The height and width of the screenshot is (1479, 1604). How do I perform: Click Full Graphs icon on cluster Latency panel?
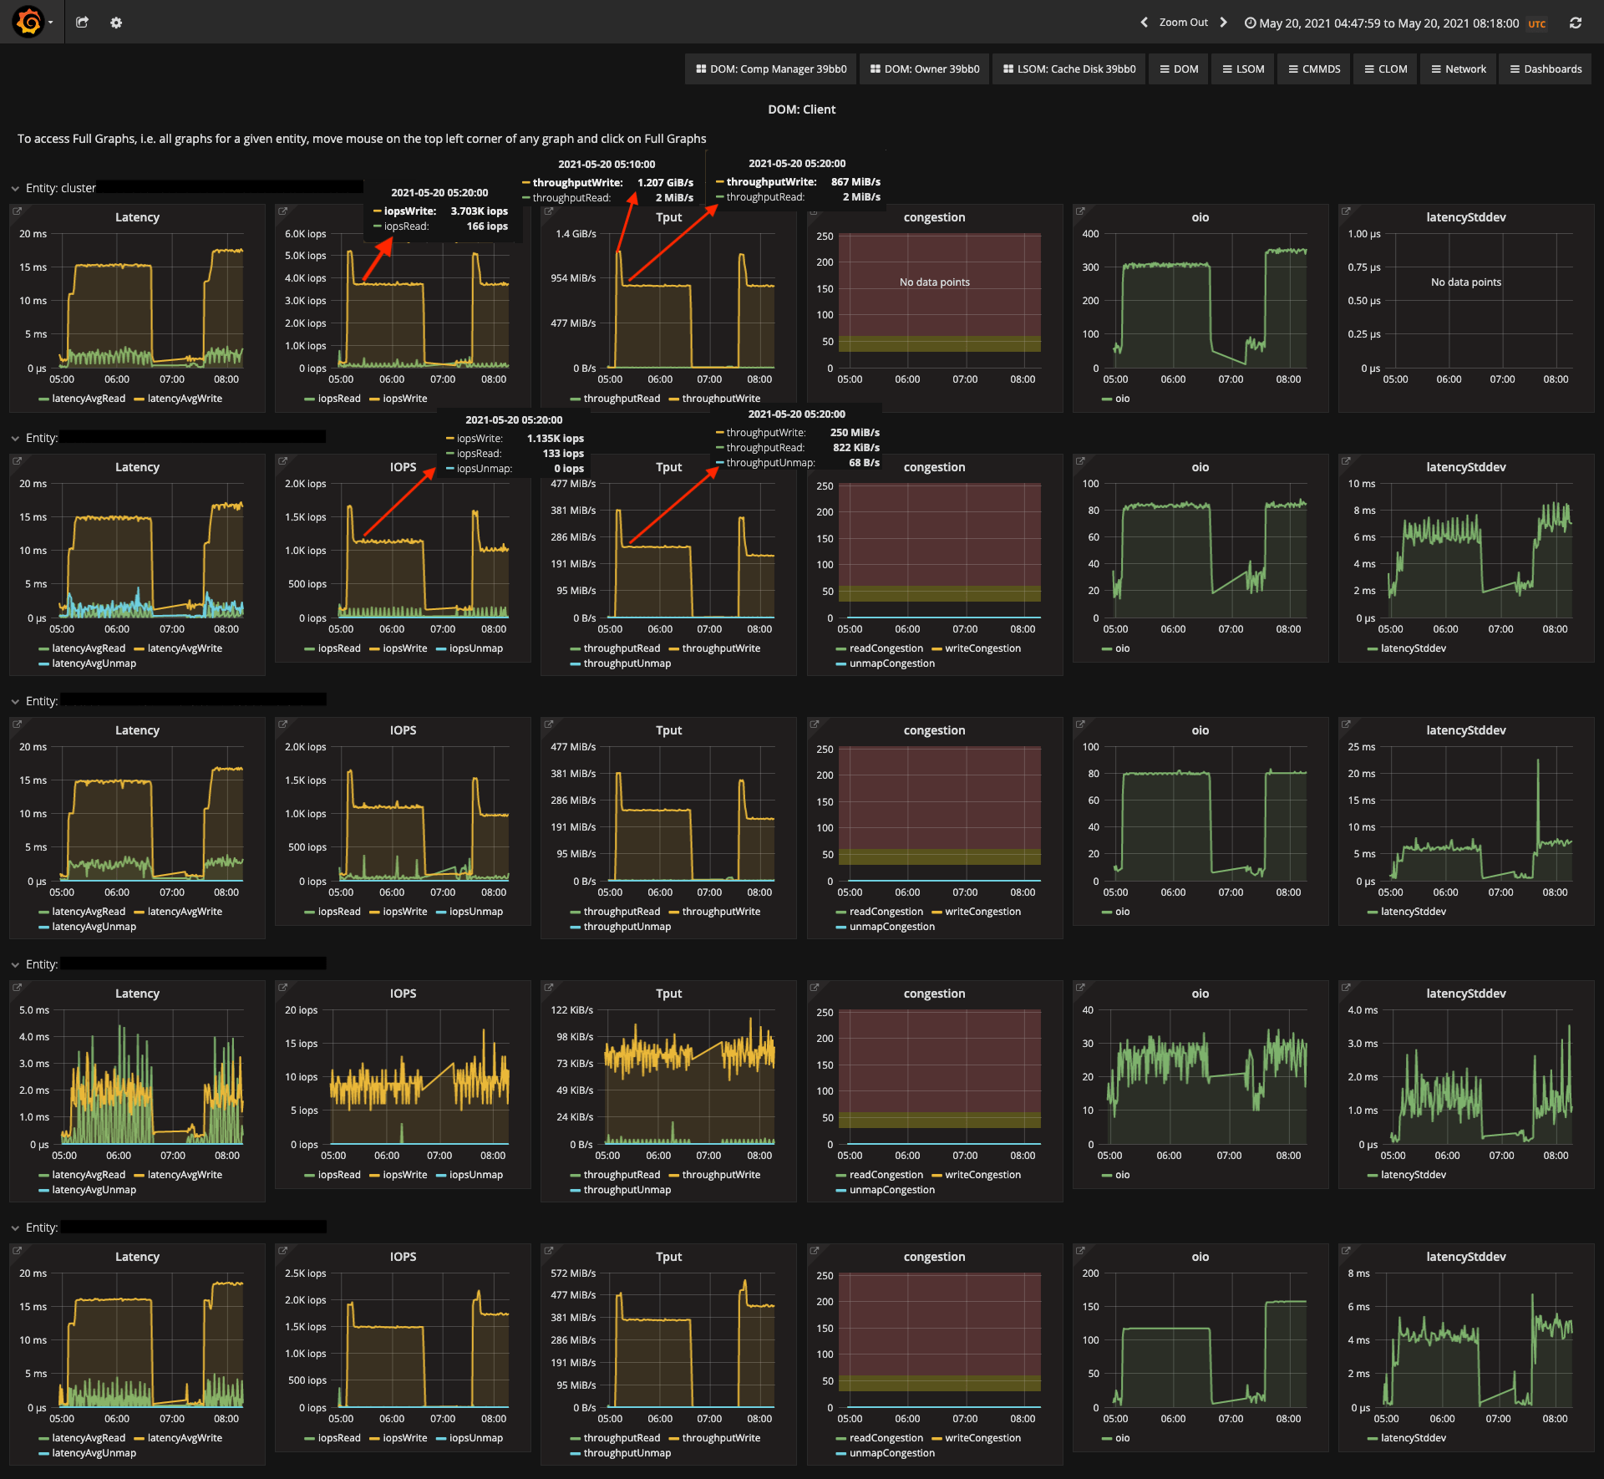[x=18, y=211]
